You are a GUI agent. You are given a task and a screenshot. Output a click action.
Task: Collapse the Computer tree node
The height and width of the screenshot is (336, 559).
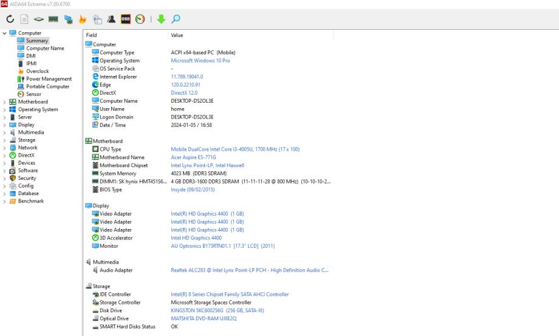coord(4,33)
